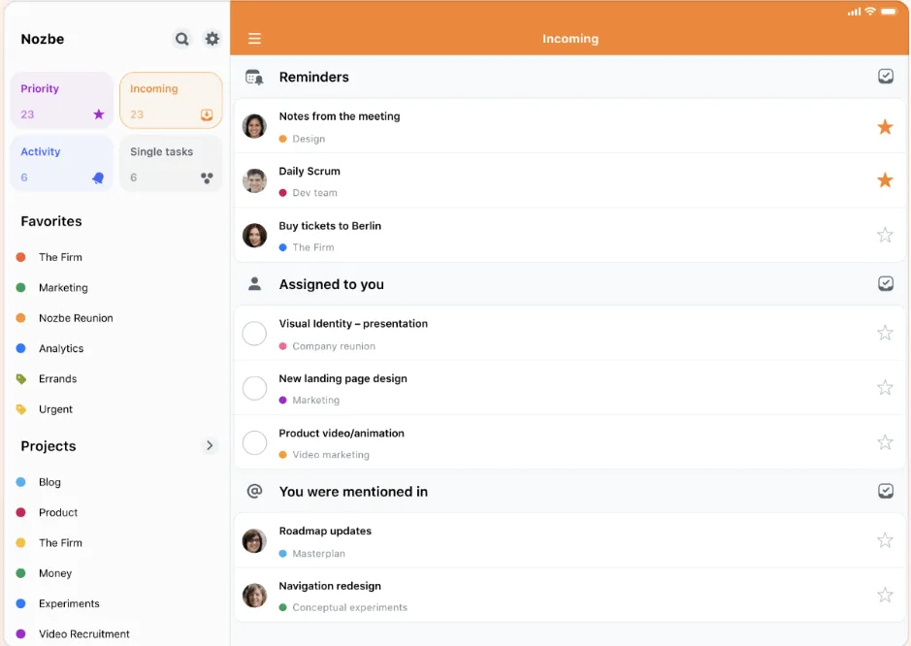
Task: Open the Company reunion project label
Action: tap(334, 346)
